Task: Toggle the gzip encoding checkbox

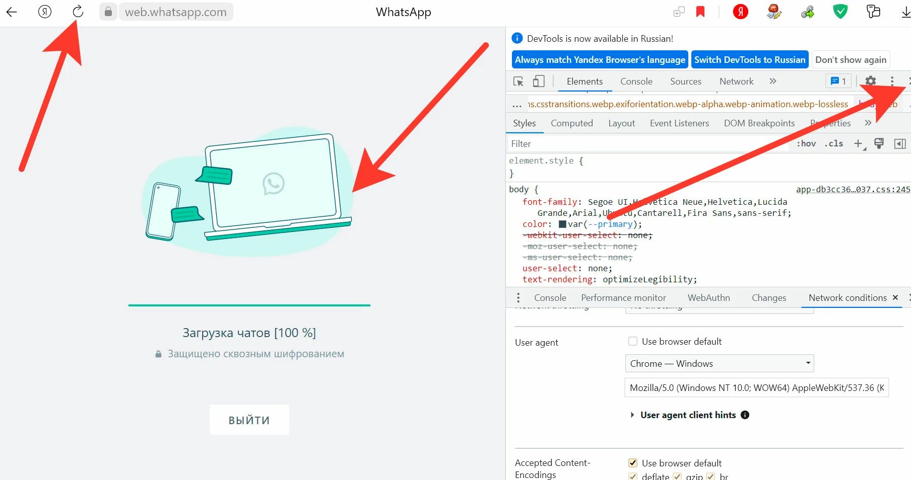Action: pyautogui.click(x=677, y=476)
